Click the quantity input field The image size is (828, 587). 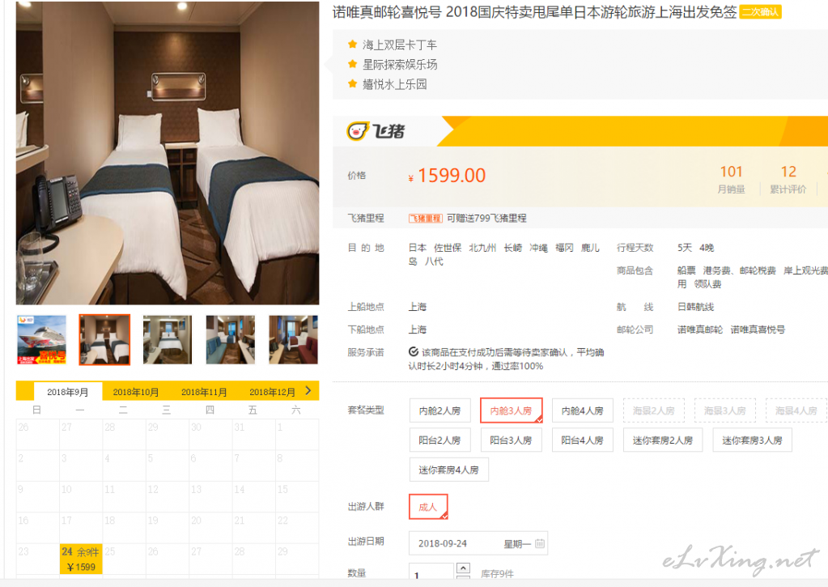[x=429, y=574]
